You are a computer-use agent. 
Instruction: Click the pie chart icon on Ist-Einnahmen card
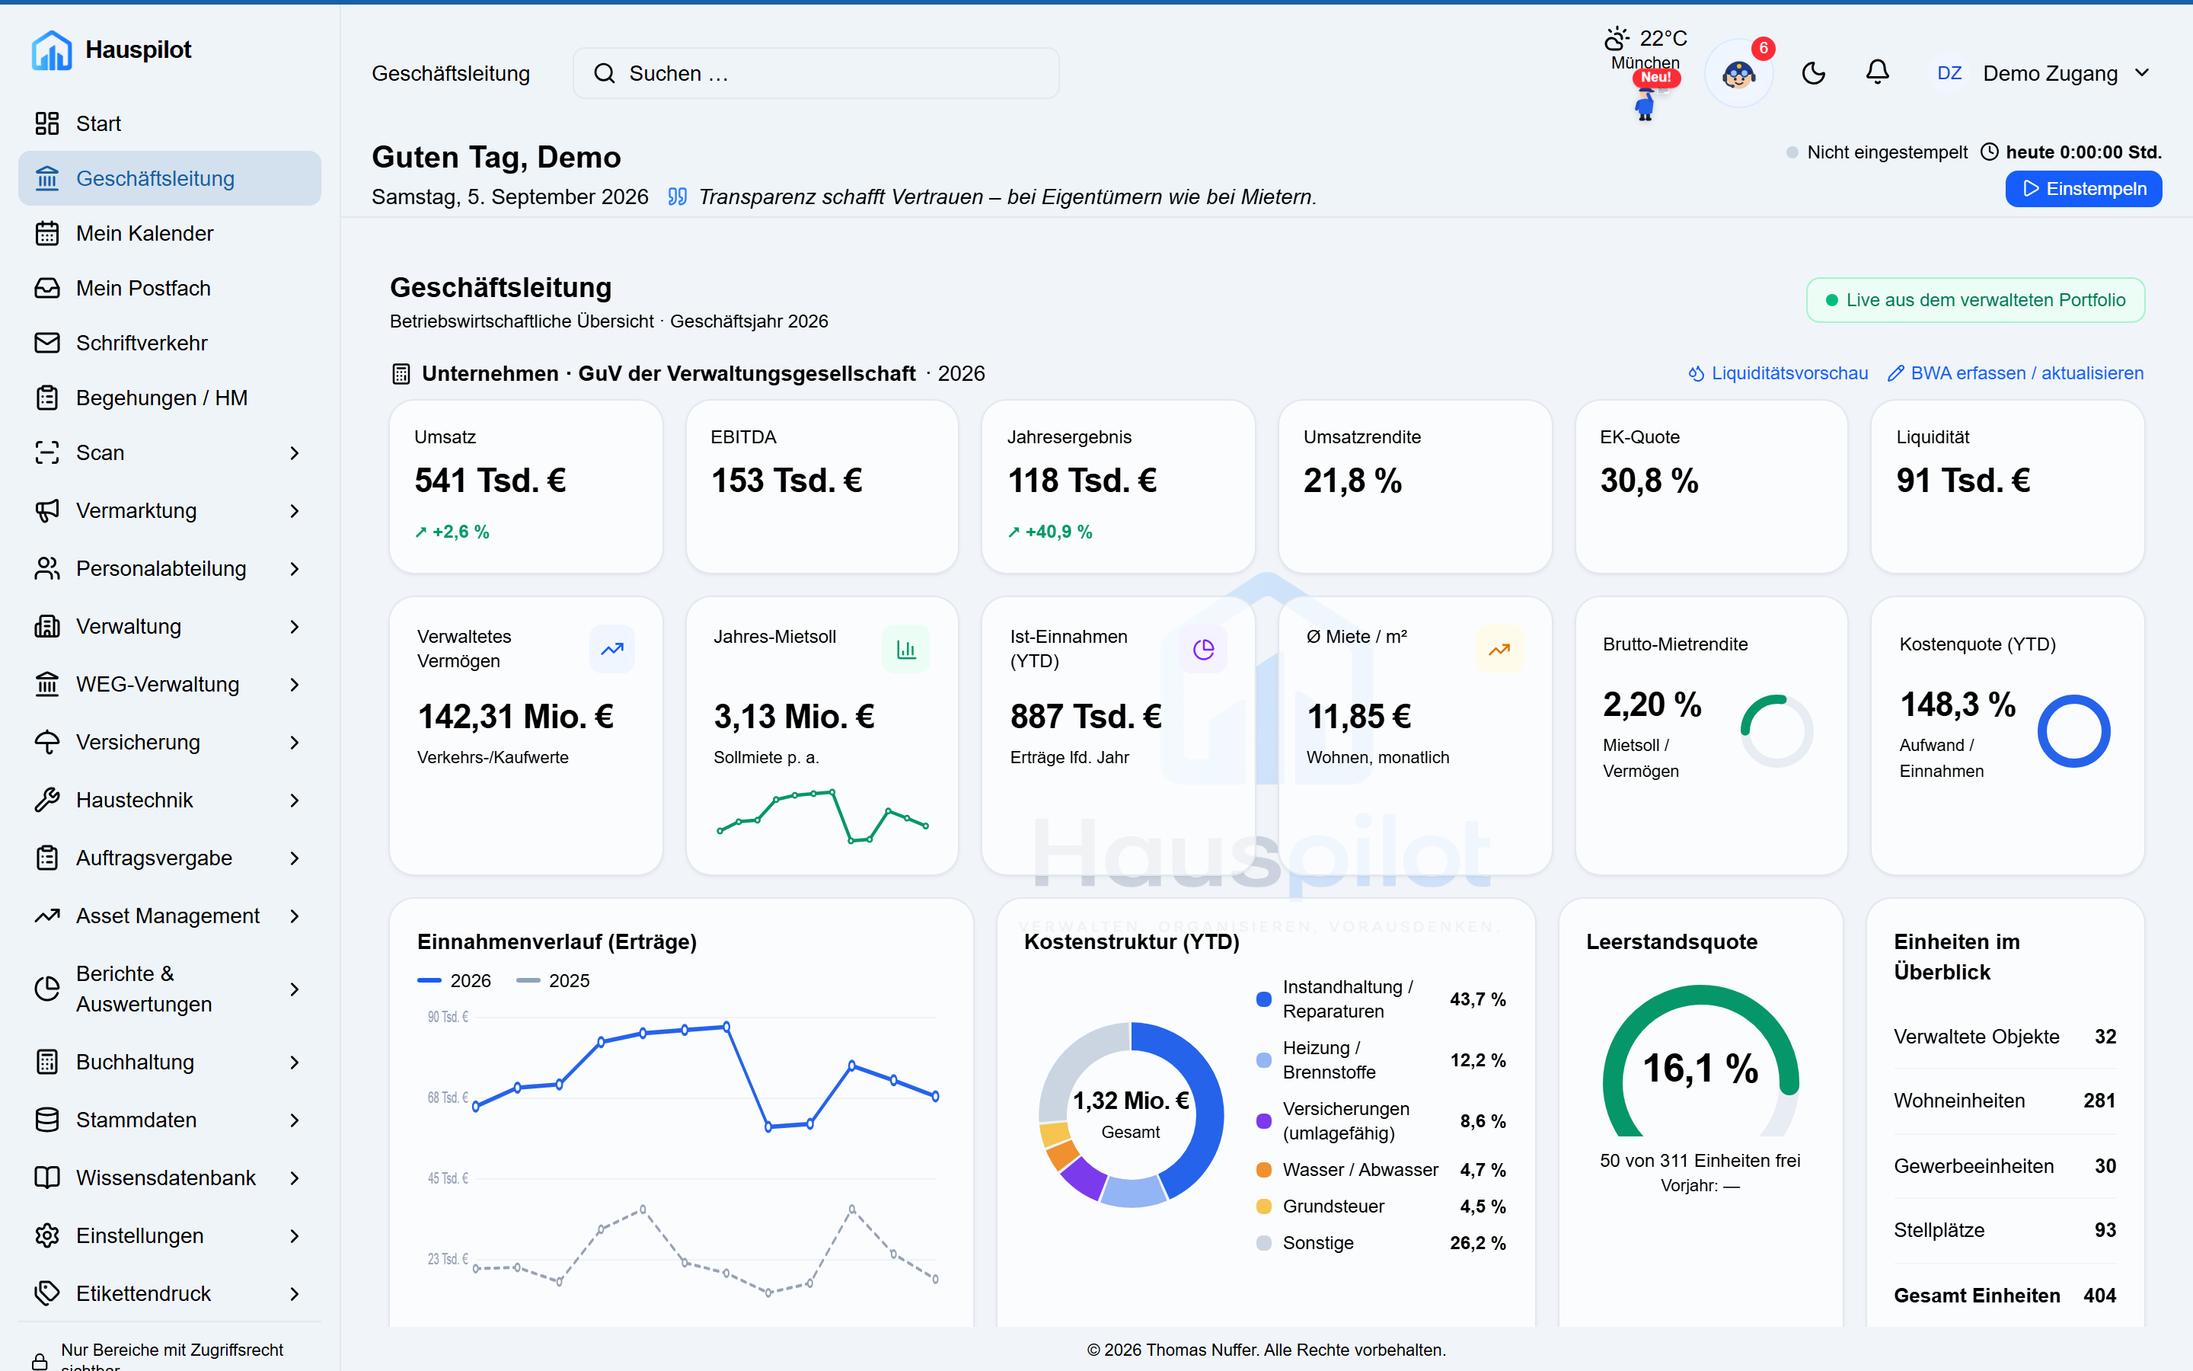1203,649
